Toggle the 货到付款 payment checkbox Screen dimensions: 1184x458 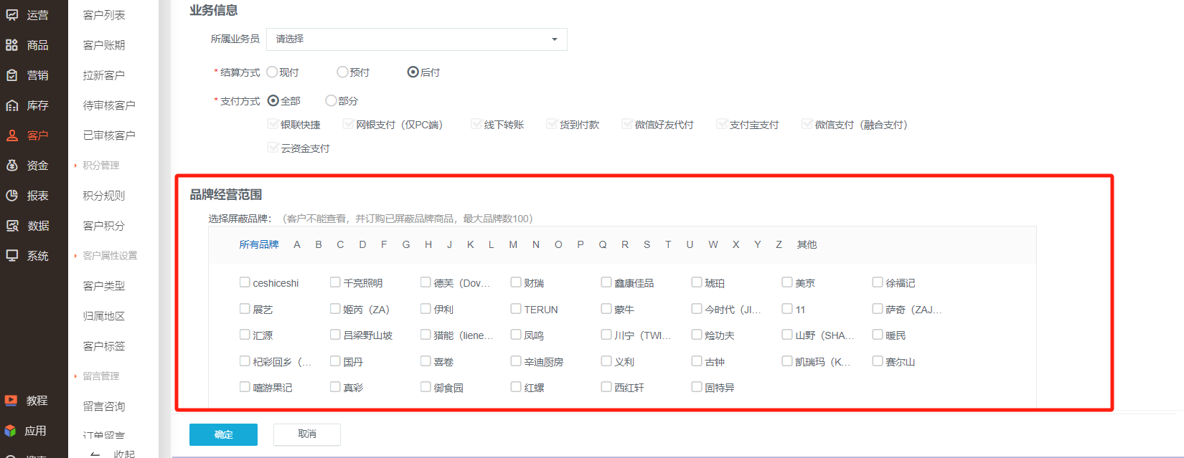(x=551, y=124)
